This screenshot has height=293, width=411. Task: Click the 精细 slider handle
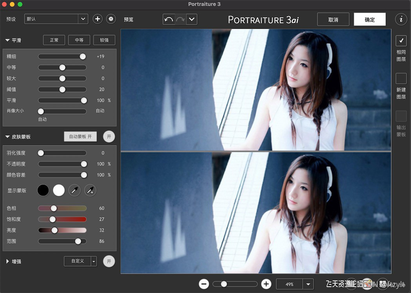point(83,56)
